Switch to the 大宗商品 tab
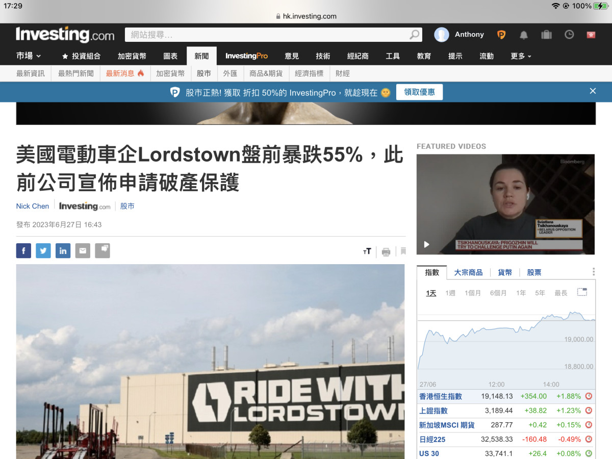 tap(468, 272)
